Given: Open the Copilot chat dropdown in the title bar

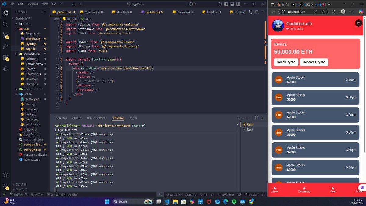Looking at the screenshot, I should (x=195, y=4).
